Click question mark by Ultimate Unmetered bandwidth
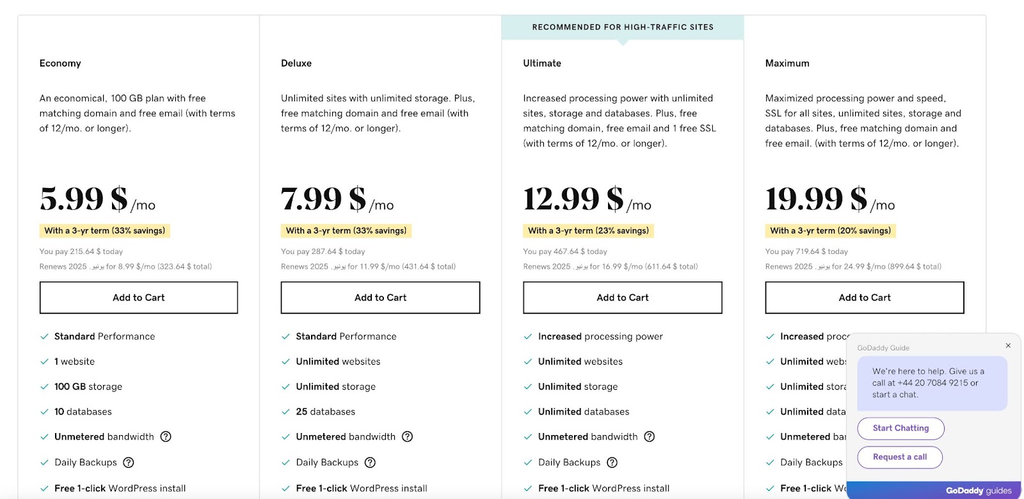The image size is (1024, 499). pos(650,437)
